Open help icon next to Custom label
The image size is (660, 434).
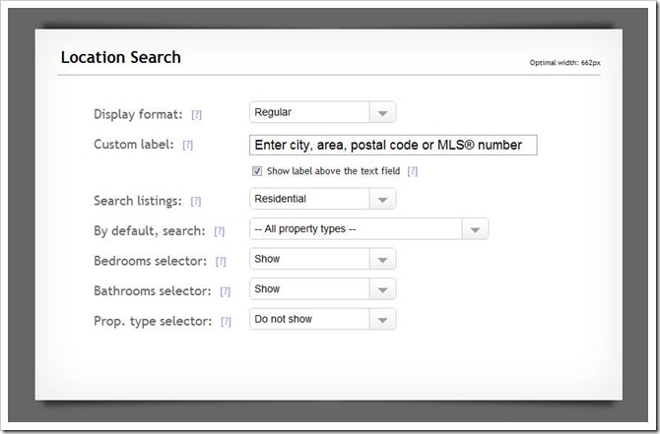click(x=188, y=145)
